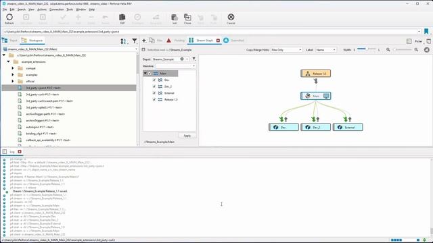Close the Stream Graph tab with red square
Image resolution: width=433 pixels, height=243 pixels.
tap(218, 40)
